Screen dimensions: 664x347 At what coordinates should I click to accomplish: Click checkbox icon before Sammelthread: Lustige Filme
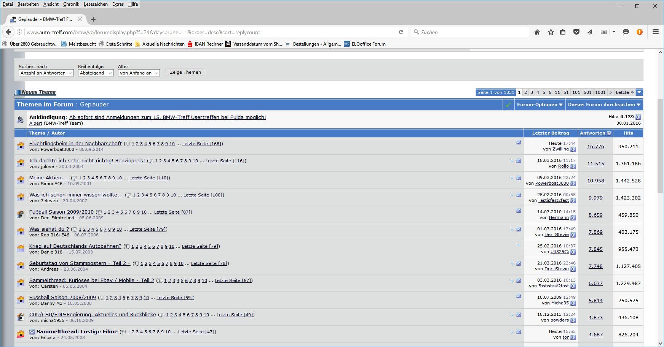[32, 332]
